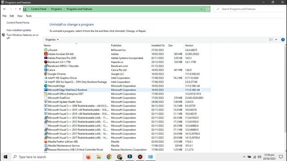The height and width of the screenshot is (161, 287).
Task: Open the Tools menu
Action: [29, 16]
